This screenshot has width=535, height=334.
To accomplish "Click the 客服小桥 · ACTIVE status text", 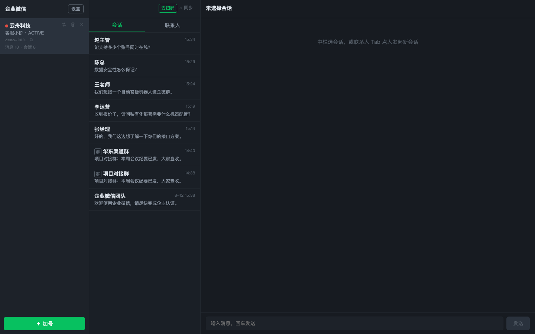I will [x=25, y=33].
